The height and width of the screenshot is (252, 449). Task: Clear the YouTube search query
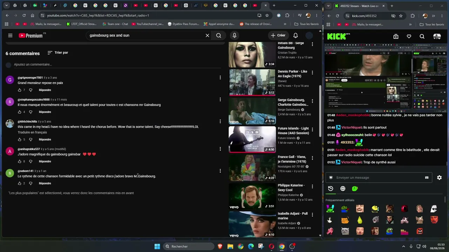tap(207, 35)
